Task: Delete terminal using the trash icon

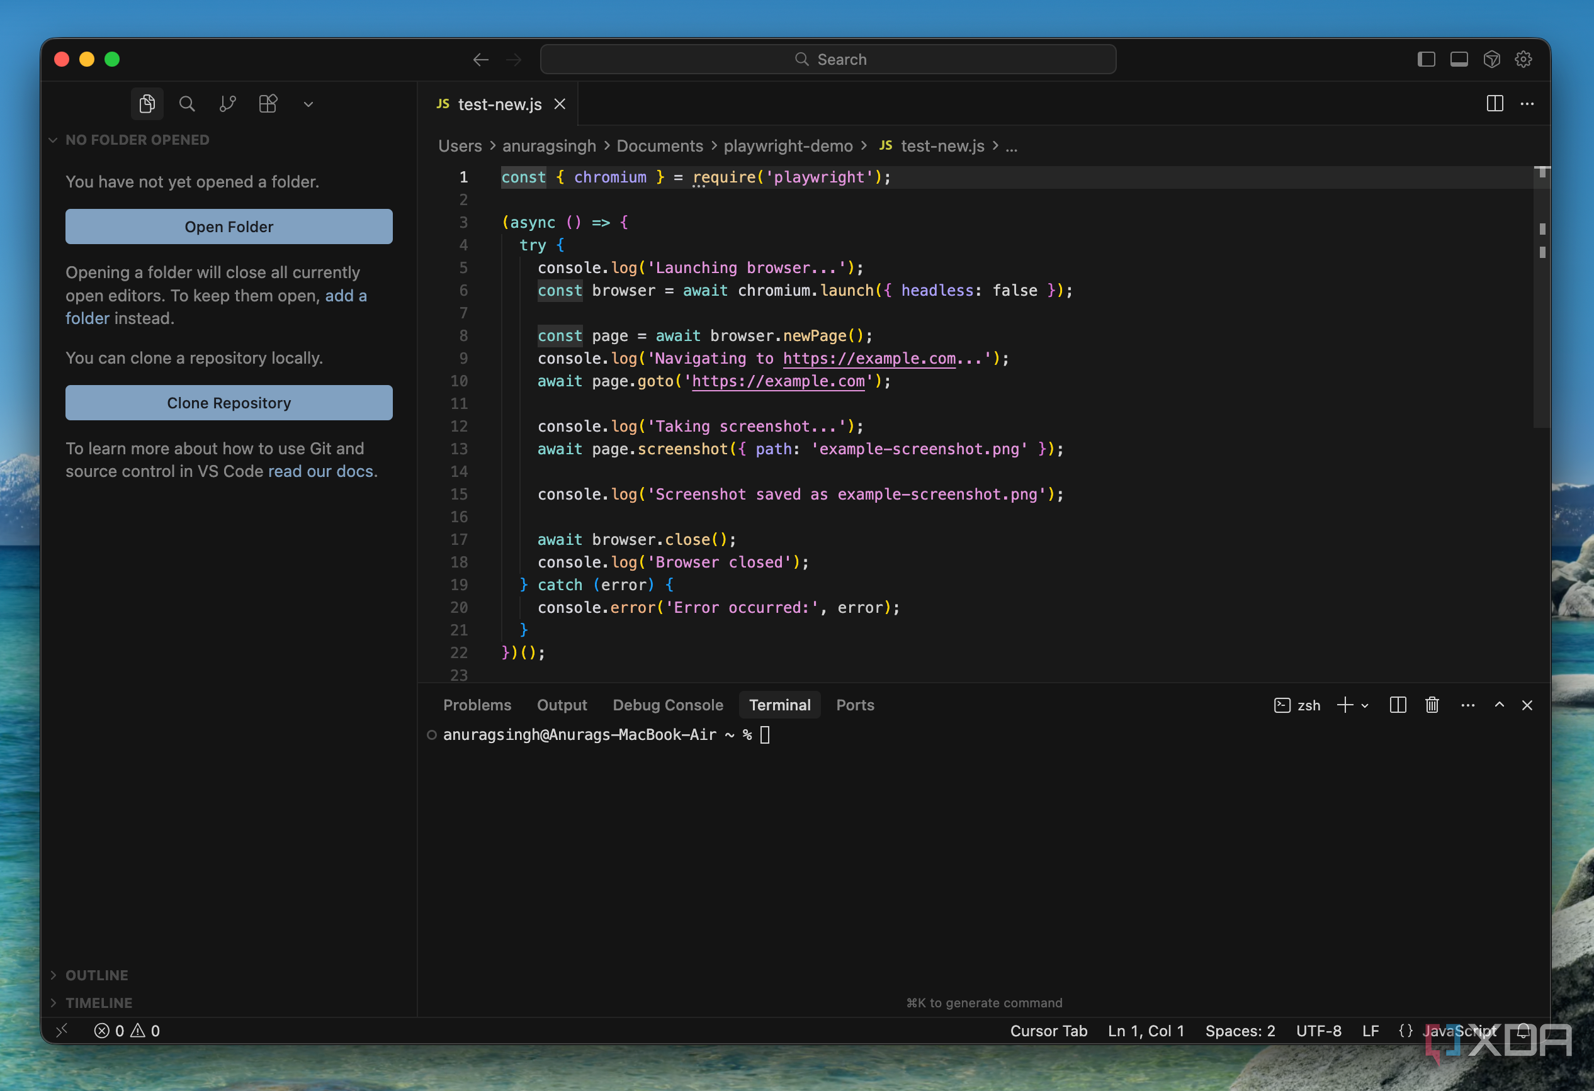Action: click(1432, 705)
